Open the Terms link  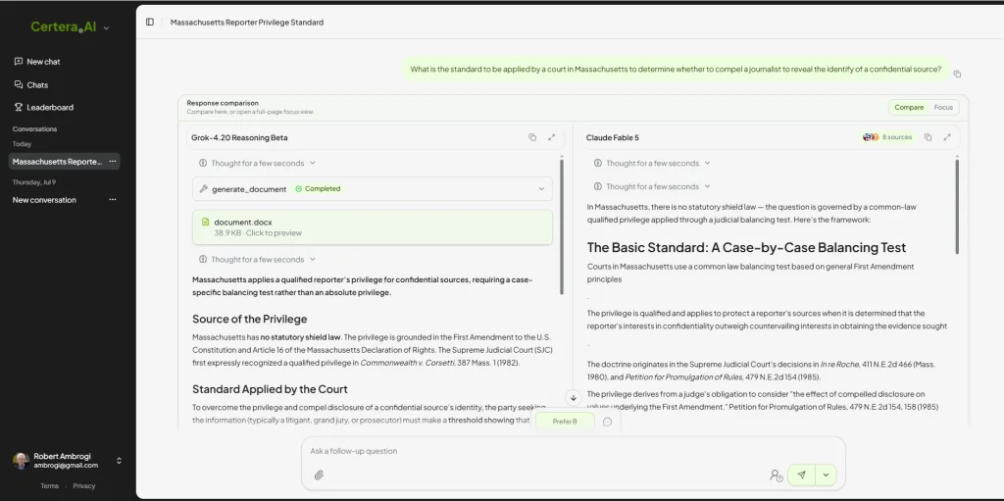tap(49, 486)
